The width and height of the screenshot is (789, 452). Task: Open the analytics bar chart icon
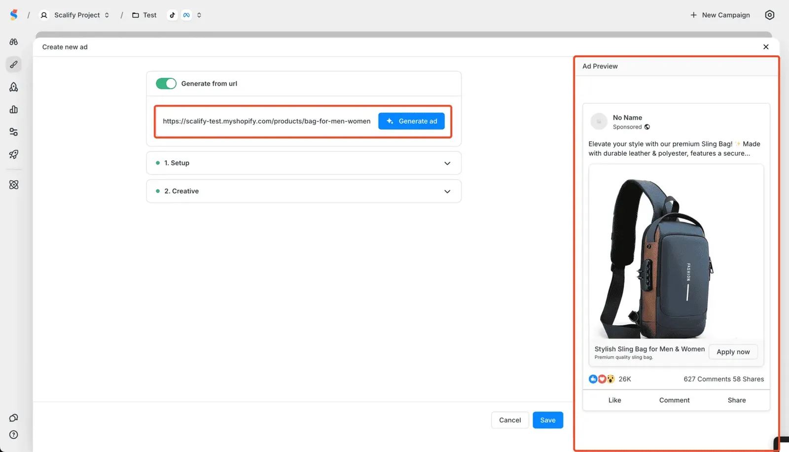pos(13,109)
